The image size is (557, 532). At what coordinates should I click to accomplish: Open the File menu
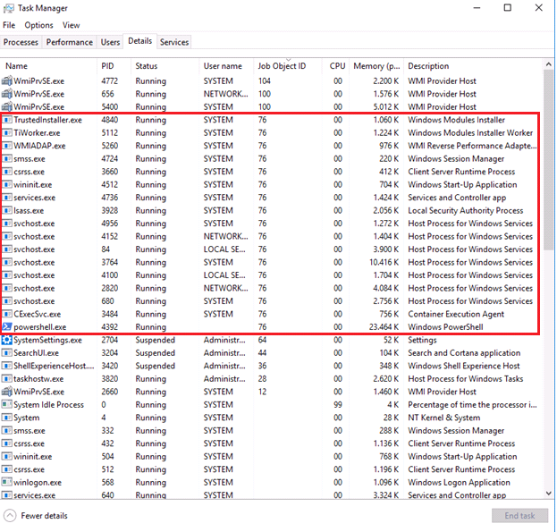(9, 25)
